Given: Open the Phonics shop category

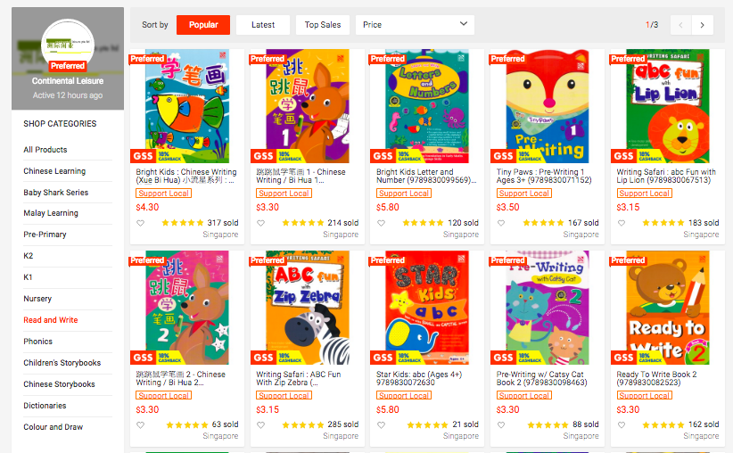Looking at the screenshot, I should click(37, 342).
